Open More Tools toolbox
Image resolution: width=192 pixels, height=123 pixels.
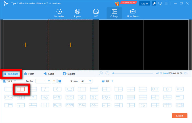pyautogui.click(x=133, y=13)
